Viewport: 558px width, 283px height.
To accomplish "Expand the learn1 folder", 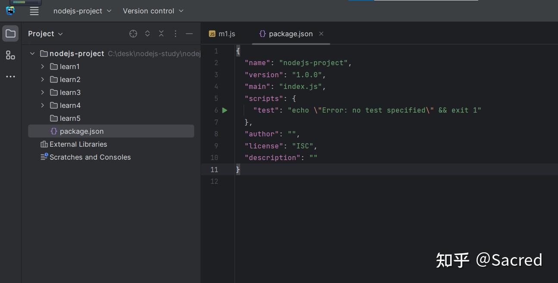I will (42, 66).
